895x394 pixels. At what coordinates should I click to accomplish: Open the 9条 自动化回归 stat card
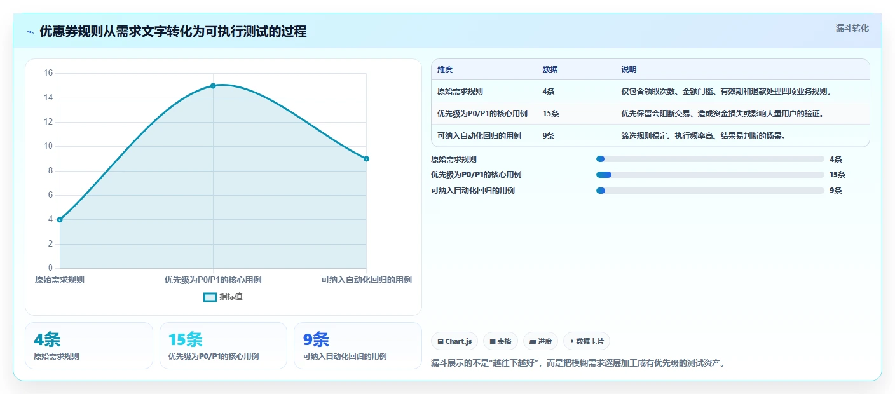[x=358, y=346]
